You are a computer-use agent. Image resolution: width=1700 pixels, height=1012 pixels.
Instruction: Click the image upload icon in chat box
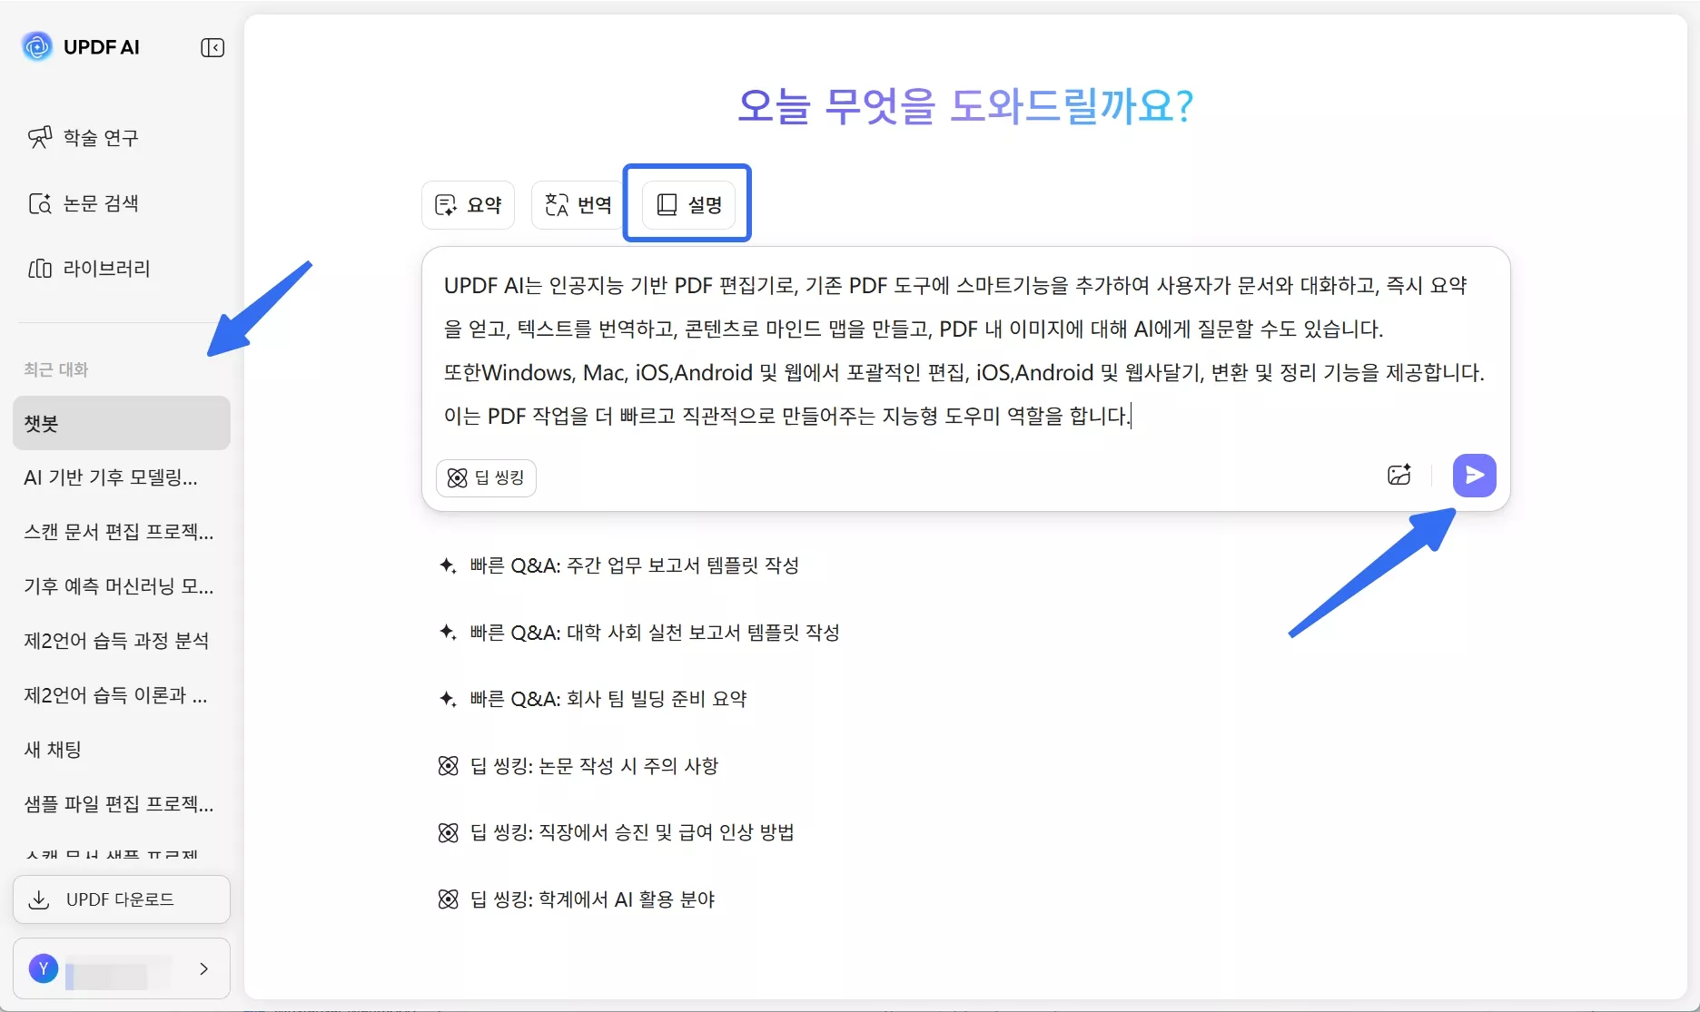click(1399, 475)
